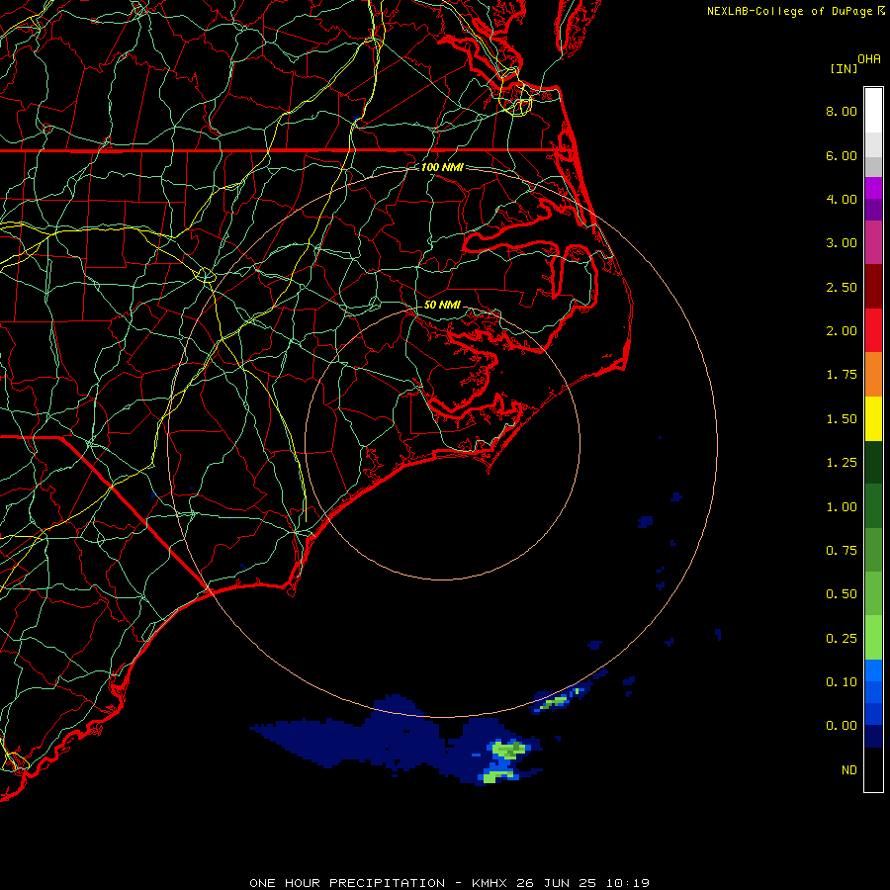This screenshot has height=890, width=890.
Task: Click the '6.00' scale value
Action: pos(842,155)
